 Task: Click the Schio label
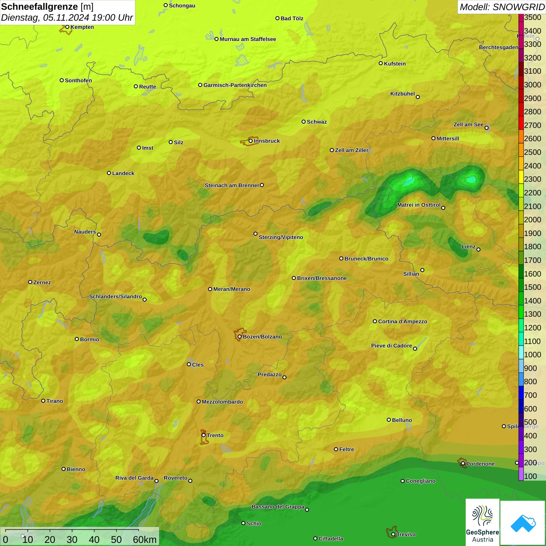(x=254, y=523)
